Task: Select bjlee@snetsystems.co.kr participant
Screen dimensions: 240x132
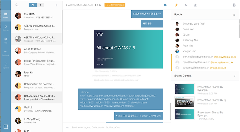Action: coord(205,62)
